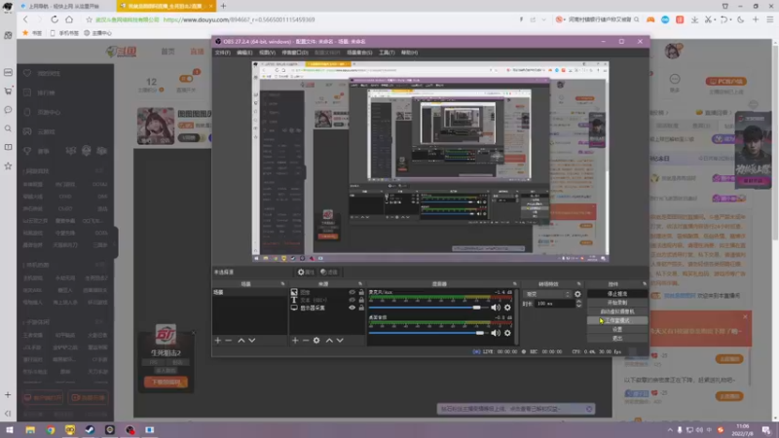779x438 pixels.
Task: Click Stop Streaming in OBS Controls
Action: (x=617, y=294)
